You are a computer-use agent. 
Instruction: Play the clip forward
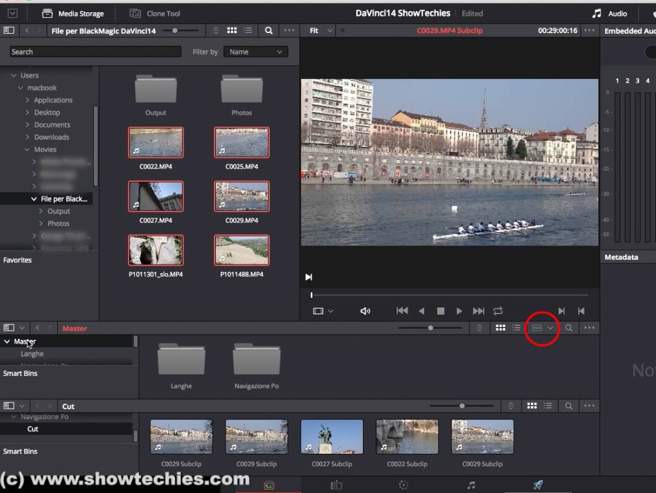459,311
